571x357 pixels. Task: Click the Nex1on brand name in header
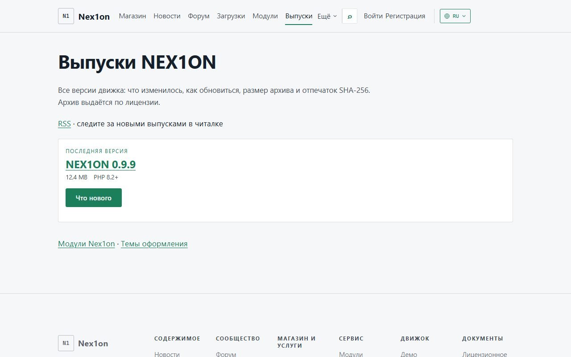(x=94, y=17)
